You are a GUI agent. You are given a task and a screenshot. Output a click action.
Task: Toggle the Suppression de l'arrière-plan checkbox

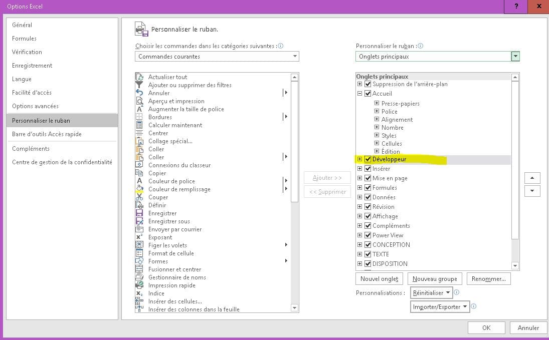coord(368,84)
